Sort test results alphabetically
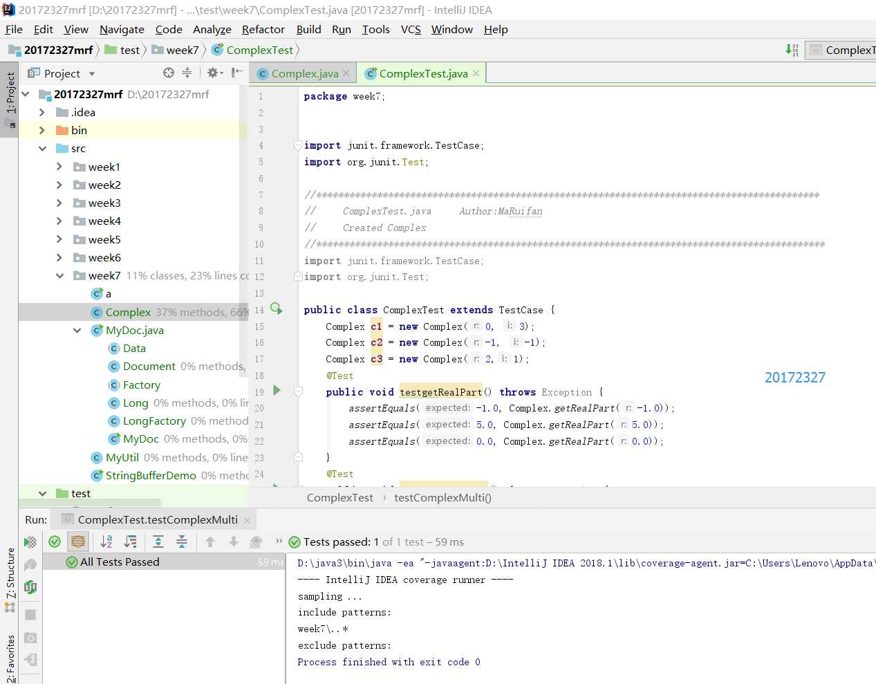876x684 pixels. coord(106,542)
